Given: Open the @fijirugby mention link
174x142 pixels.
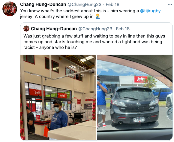Looking at the screenshot, I should [150, 11].
